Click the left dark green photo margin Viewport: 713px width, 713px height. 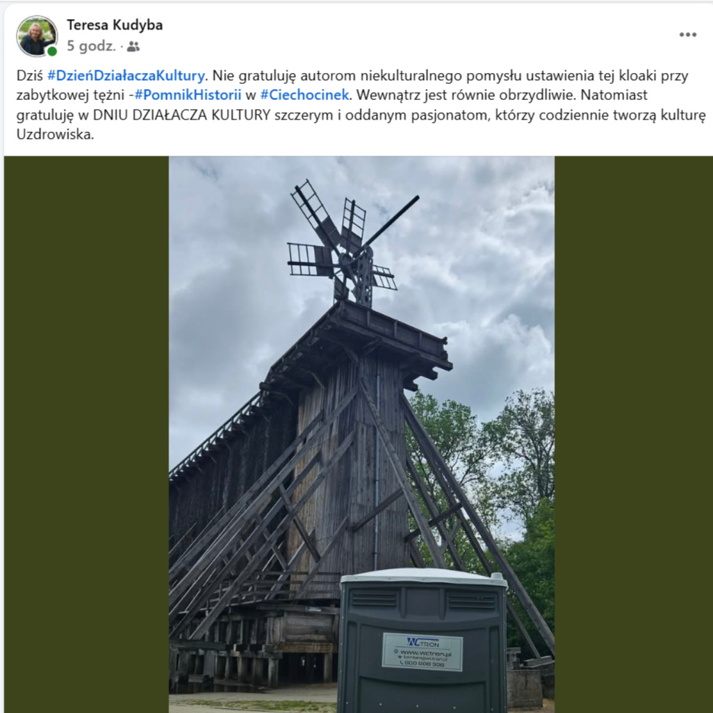(87, 434)
